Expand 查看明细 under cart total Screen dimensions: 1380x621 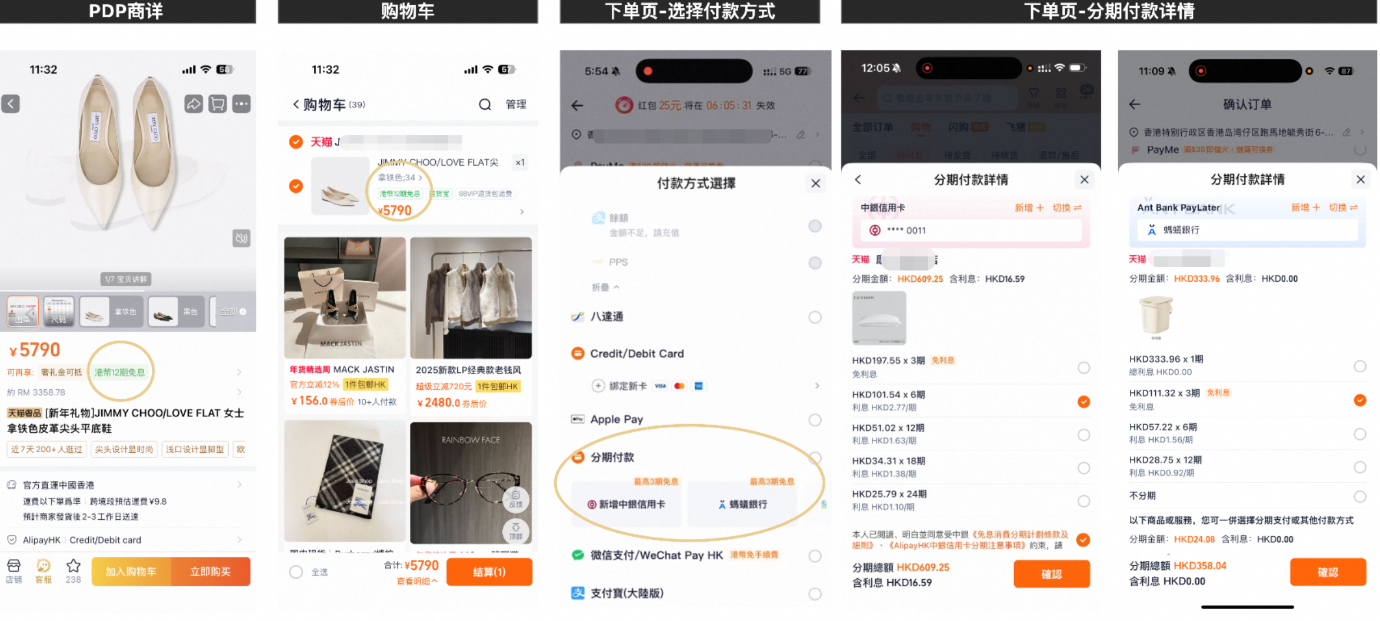(417, 581)
